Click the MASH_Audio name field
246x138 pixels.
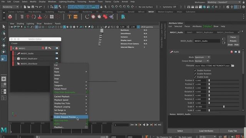coord(207,41)
